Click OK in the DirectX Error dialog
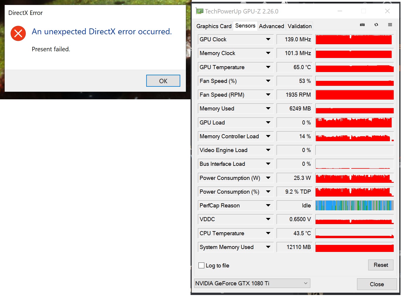The width and height of the screenshot is (409, 307). point(163,81)
